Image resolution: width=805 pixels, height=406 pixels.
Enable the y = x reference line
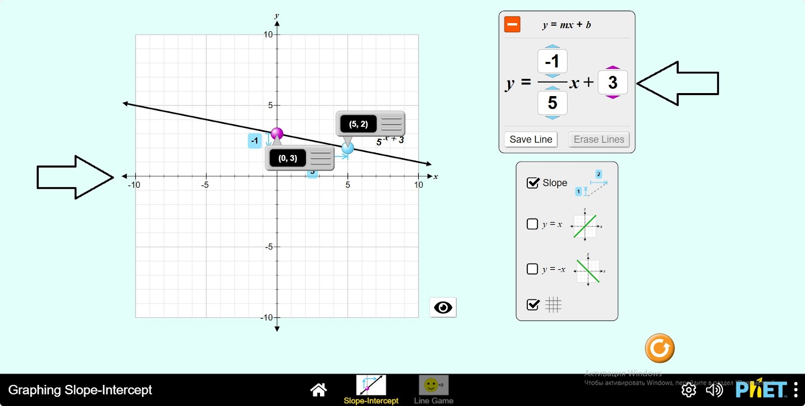532,224
